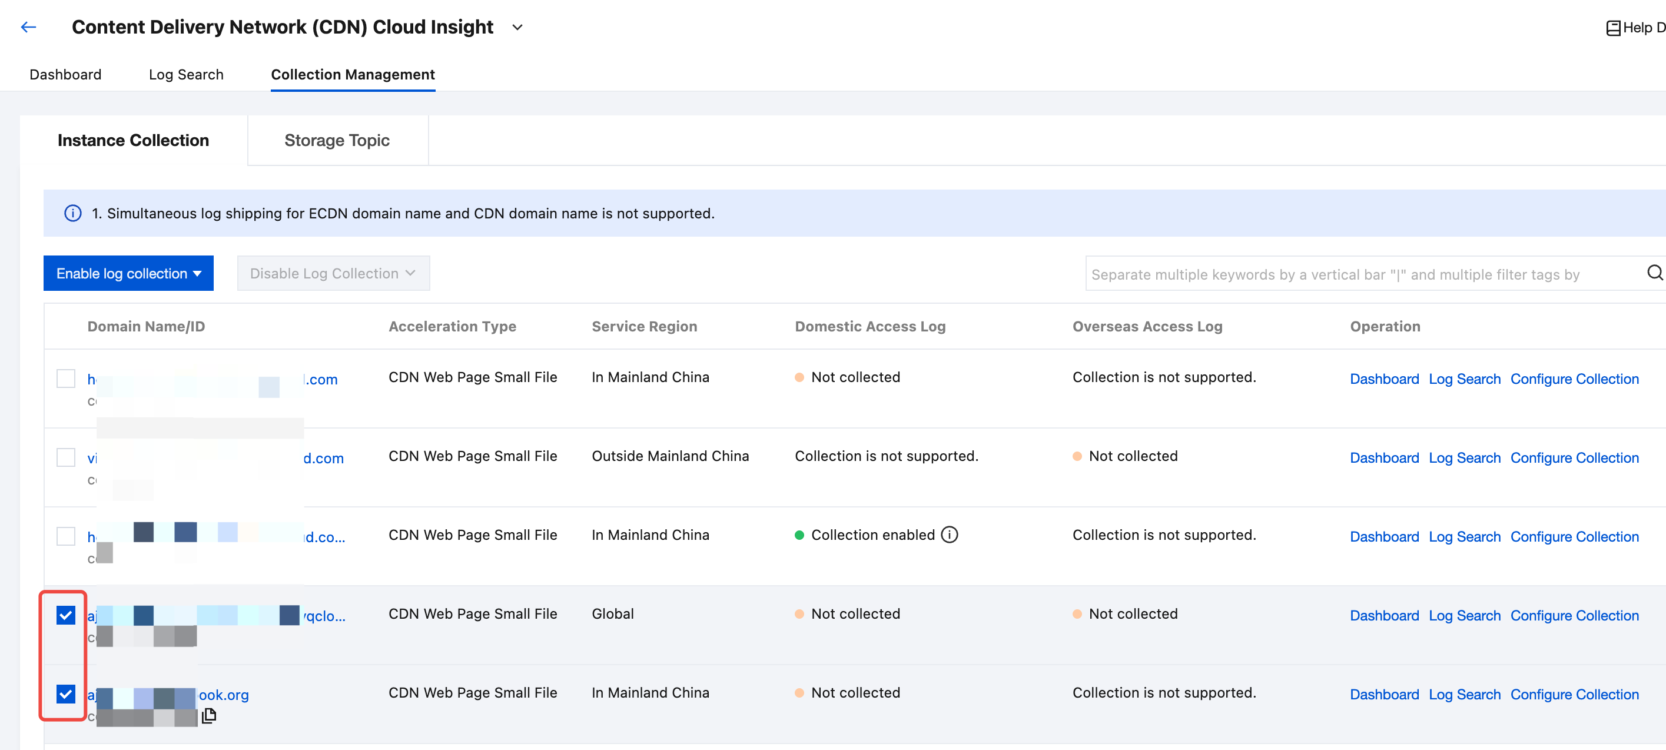Uncheck the ook.org domain checkbox
This screenshot has height=750, width=1666.
pos(66,693)
